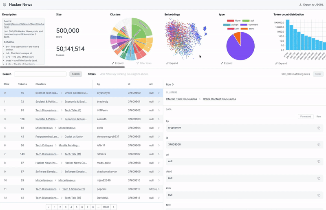326x210 pixels.
Task: Toggle the job legend entry
Action: point(233,29)
